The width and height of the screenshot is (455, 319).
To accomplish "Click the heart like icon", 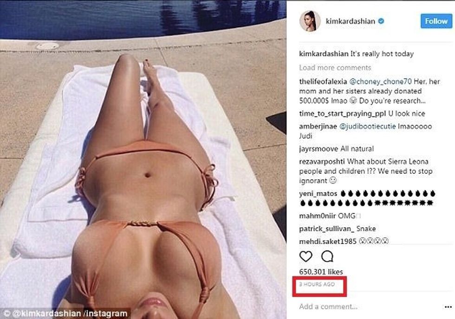I will pos(305,256).
